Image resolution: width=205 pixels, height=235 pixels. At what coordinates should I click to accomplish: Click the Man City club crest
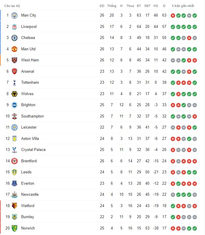[15, 15]
